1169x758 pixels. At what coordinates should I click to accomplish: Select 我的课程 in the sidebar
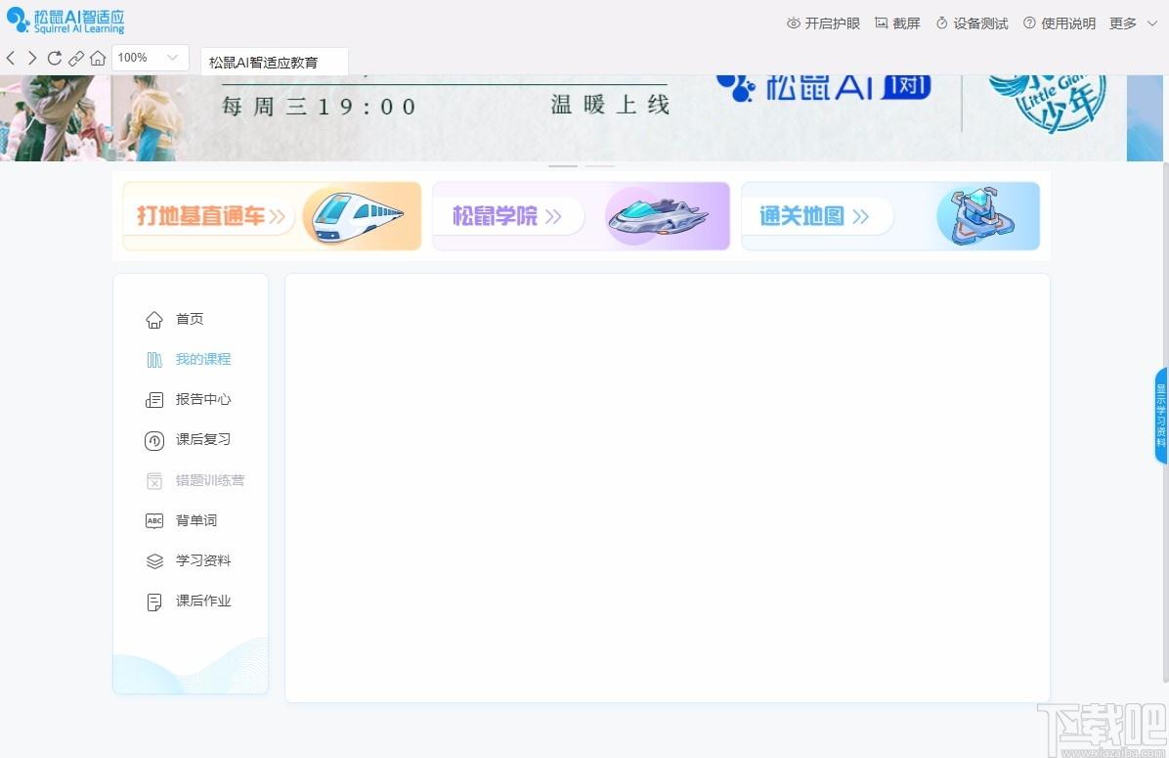coord(202,360)
